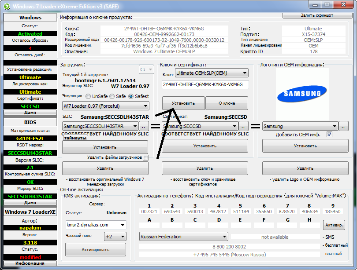Image resolution: width=357 pixels, height=270 pixels.
Task: Open the +2 time zone dropdown
Action: [x=115, y=237]
